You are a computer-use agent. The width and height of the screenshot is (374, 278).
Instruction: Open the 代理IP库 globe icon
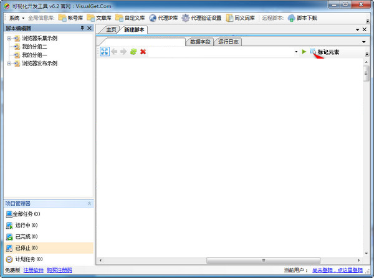[x=153, y=18]
